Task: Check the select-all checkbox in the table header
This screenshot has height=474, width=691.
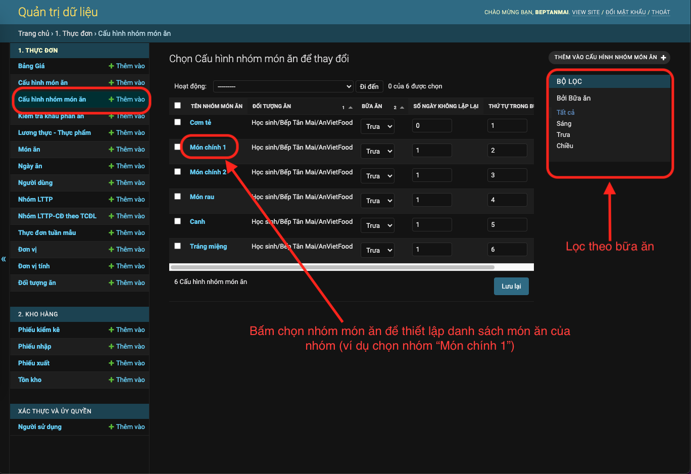Action: coord(177,105)
